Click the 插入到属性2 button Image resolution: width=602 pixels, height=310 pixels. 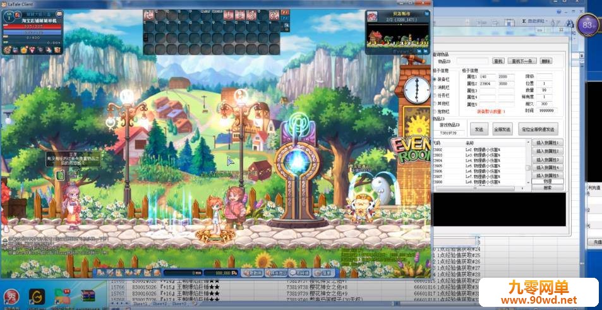(x=548, y=151)
